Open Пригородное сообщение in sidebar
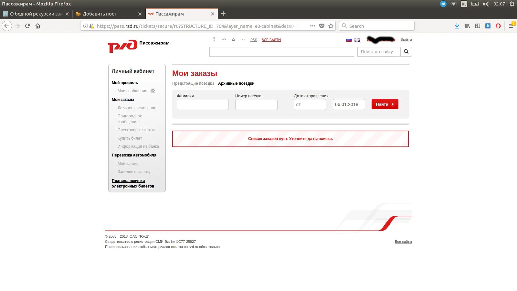 click(x=130, y=119)
